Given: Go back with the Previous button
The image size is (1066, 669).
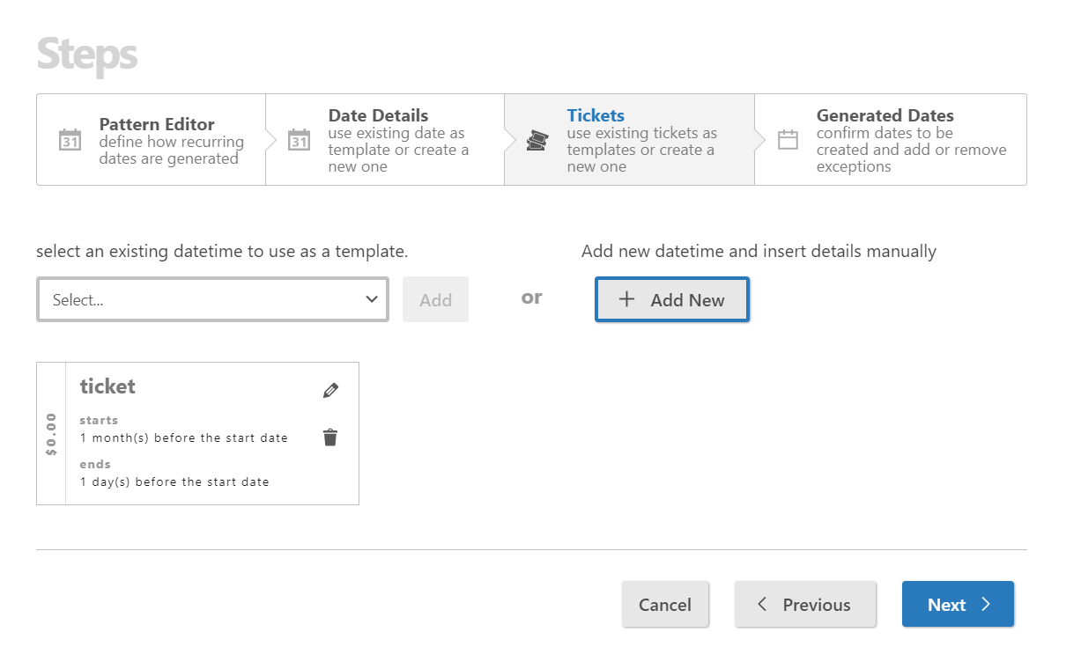Looking at the screenshot, I should (805, 605).
